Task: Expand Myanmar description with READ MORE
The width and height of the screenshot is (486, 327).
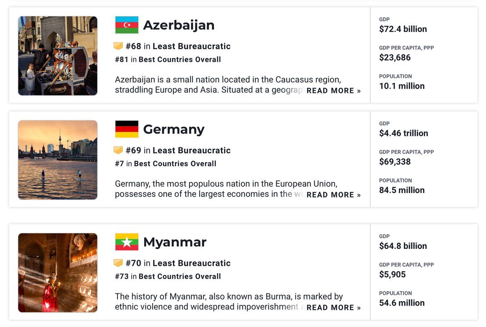Action: tap(333, 308)
